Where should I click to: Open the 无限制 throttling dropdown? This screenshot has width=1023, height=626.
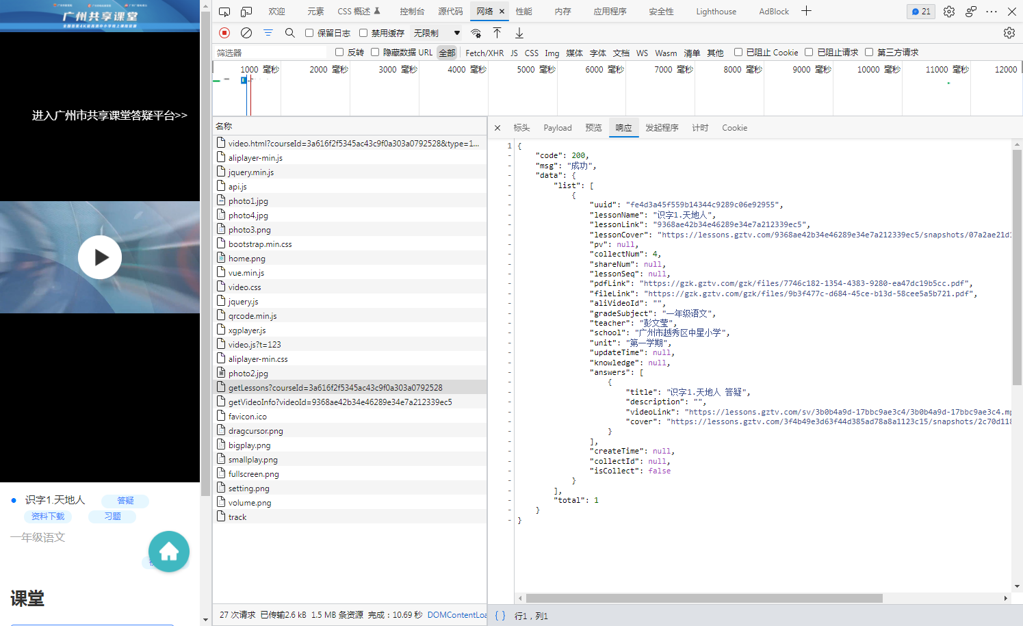coord(436,33)
